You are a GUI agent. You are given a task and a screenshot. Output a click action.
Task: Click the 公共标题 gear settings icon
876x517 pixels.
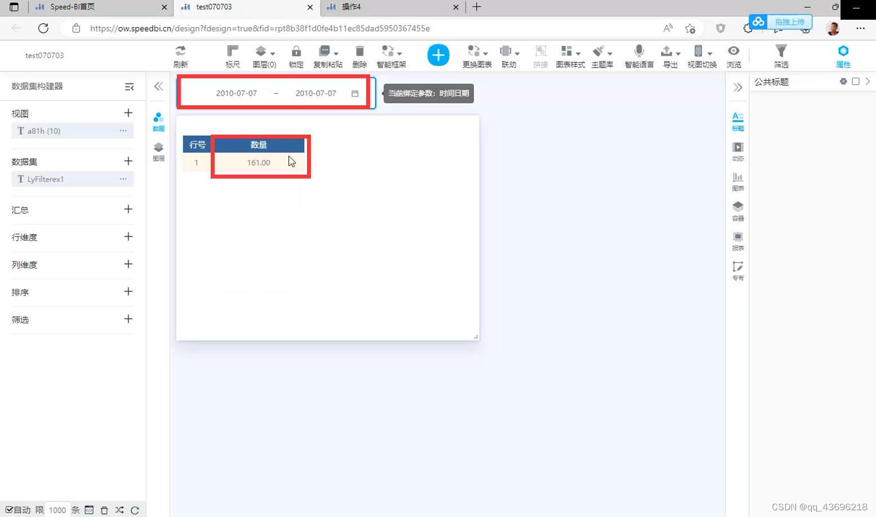pos(843,81)
